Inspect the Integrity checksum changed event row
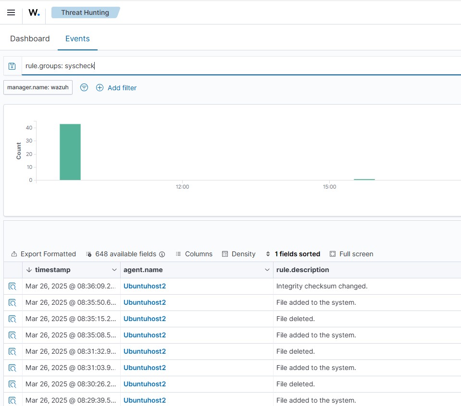The height and width of the screenshot is (406, 461). tap(12, 287)
